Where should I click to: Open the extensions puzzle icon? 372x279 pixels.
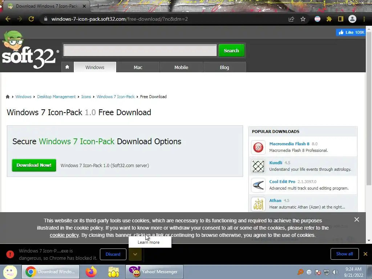329,19
